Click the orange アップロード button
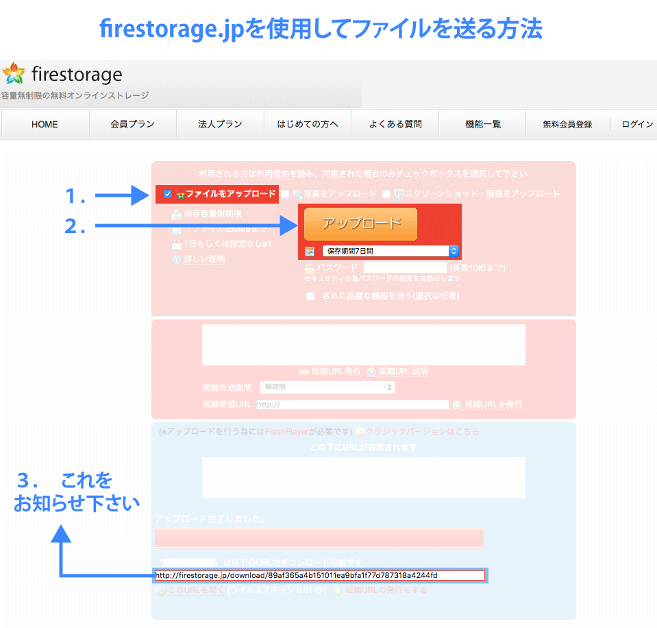This screenshot has width=657, height=628. click(x=361, y=224)
